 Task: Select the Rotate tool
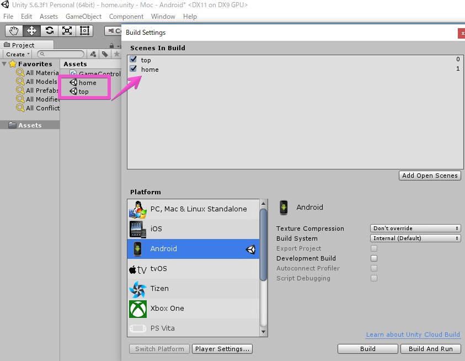tap(49, 31)
